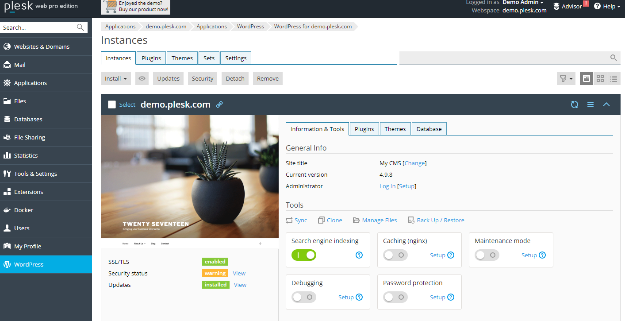Image resolution: width=625 pixels, height=321 pixels.
Task: Switch to the tiles grid view icon
Action: [x=600, y=78]
